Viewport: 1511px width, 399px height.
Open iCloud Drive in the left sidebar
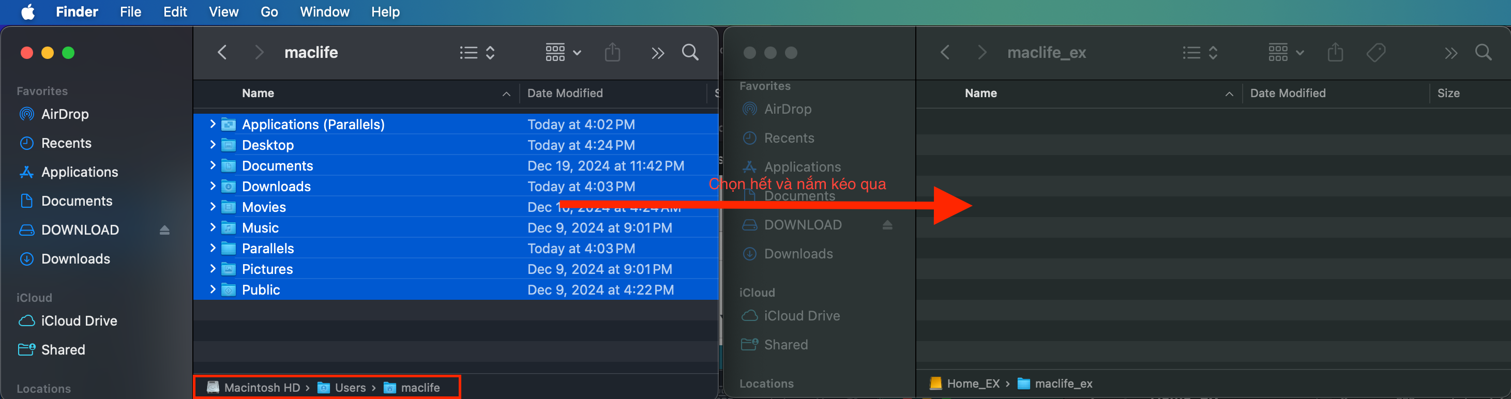tap(79, 321)
